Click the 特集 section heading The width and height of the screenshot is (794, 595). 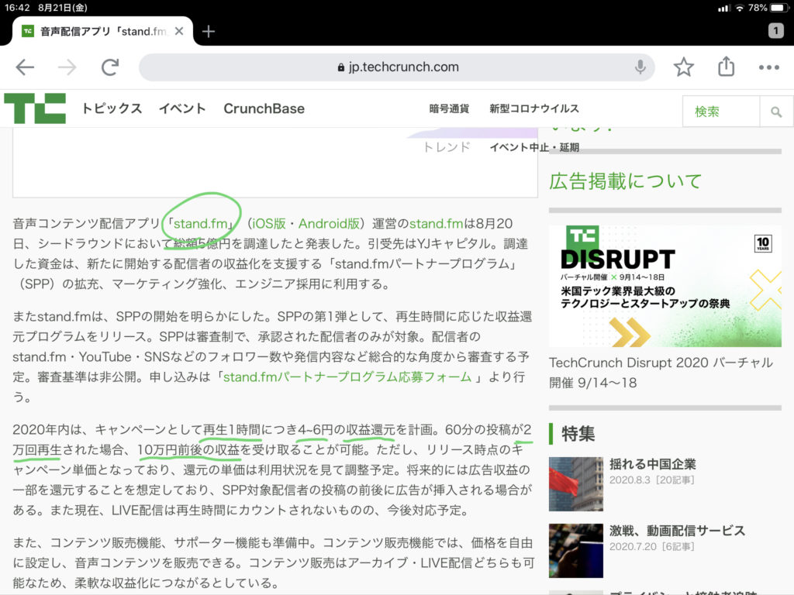click(578, 434)
